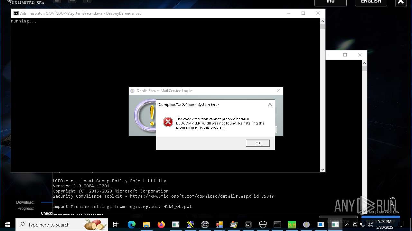412x231 pixels.
Task: Switch launcher language to ENGLISH
Action: coord(371,2)
